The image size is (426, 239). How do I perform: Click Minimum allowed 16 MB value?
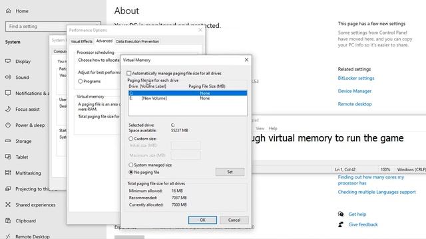(177, 191)
